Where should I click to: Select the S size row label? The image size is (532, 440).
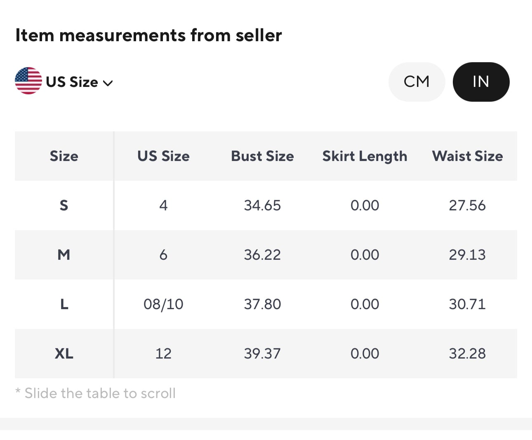tap(64, 205)
